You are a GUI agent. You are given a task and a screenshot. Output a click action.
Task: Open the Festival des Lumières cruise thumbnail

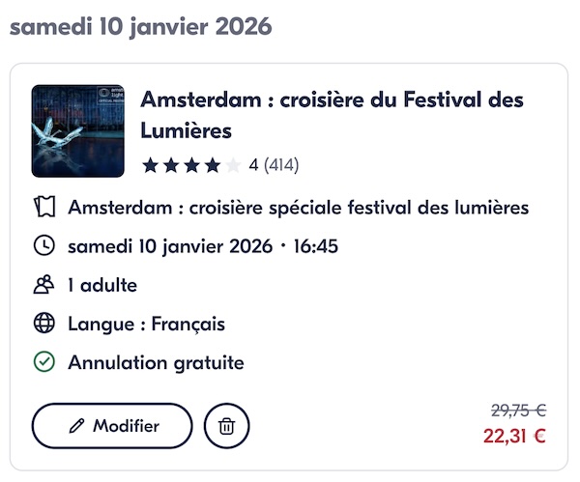click(x=77, y=130)
